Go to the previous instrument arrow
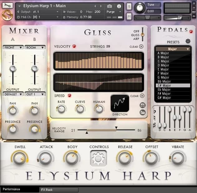The height and width of the screenshot is (193, 197). 95,6
